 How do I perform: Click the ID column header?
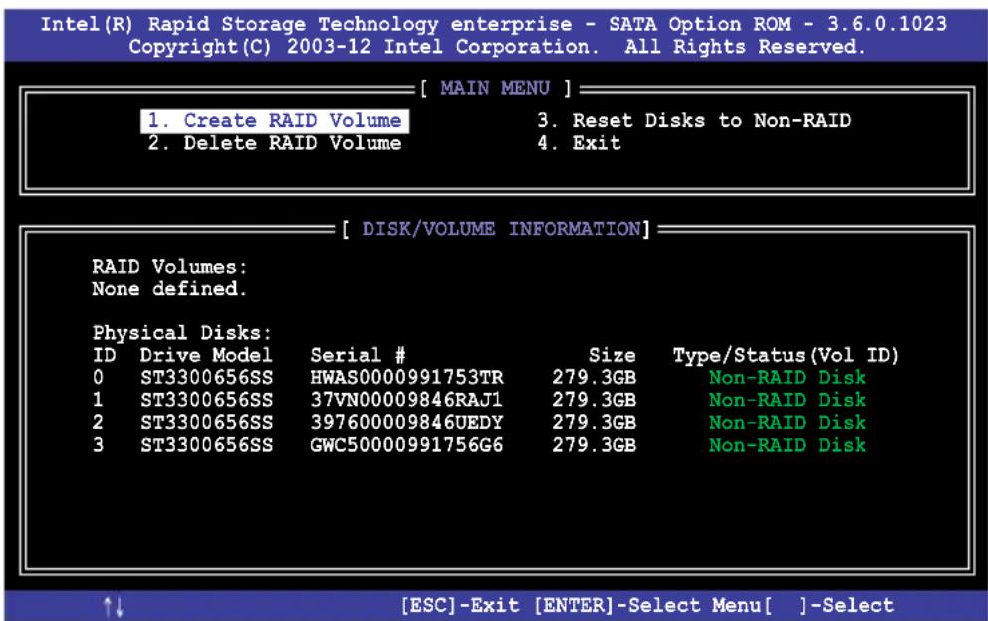pyautogui.click(x=104, y=355)
